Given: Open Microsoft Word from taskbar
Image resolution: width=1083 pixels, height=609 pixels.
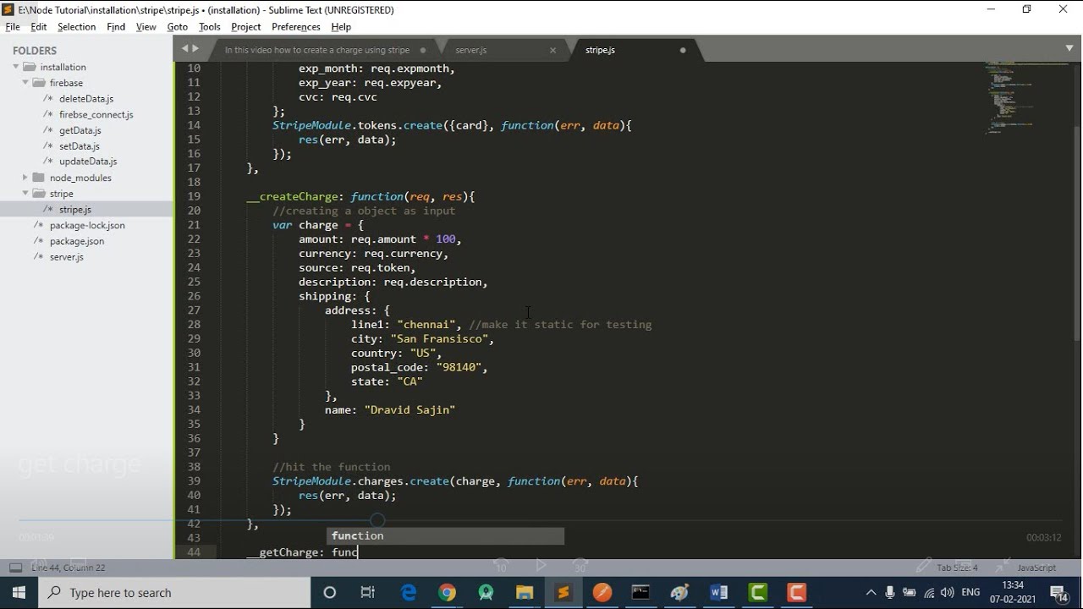Looking at the screenshot, I should coord(719,593).
